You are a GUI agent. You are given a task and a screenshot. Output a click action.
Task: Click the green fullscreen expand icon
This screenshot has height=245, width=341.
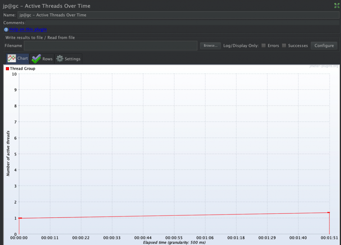[337, 5]
